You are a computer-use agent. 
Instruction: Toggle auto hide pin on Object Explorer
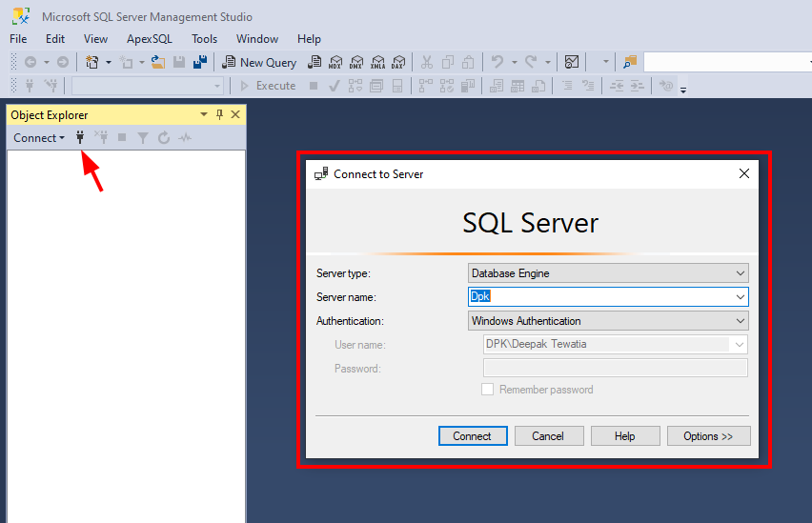(219, 114)
